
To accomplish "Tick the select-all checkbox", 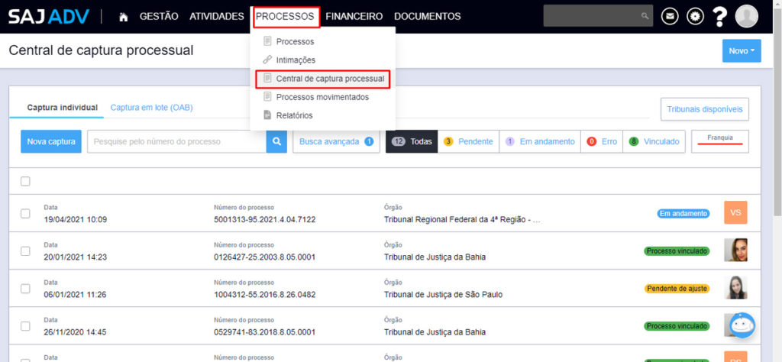I will click(x=25, y=182).
